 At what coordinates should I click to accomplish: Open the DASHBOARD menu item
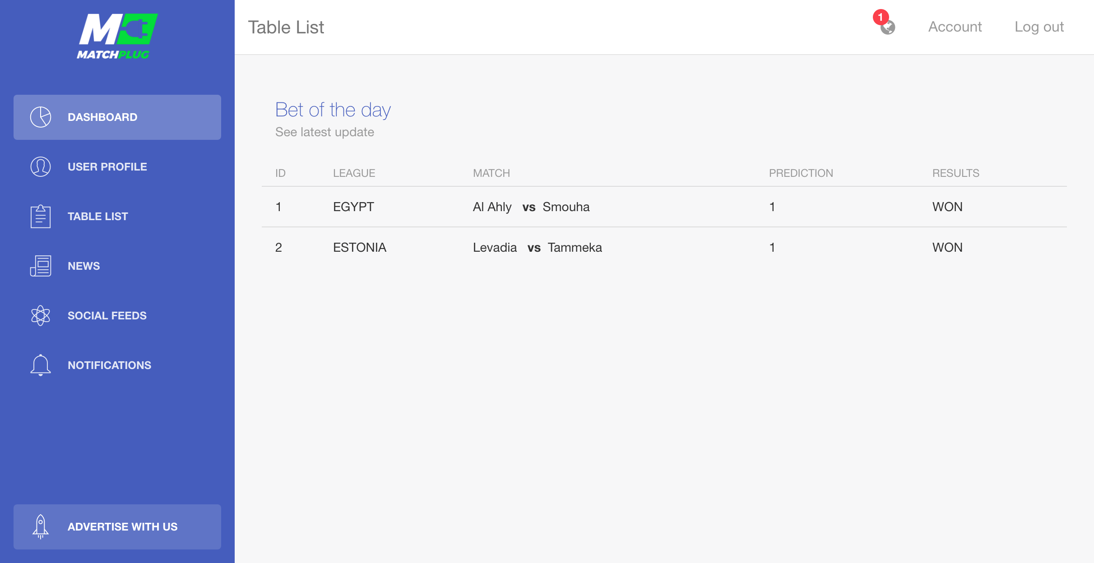tap(117, 117)
